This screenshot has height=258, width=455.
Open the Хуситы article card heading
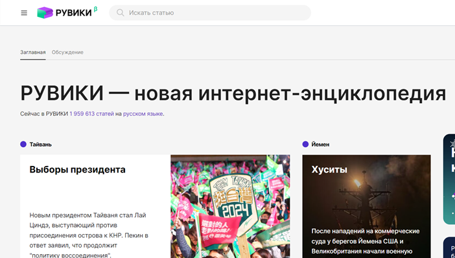[329, 169]
